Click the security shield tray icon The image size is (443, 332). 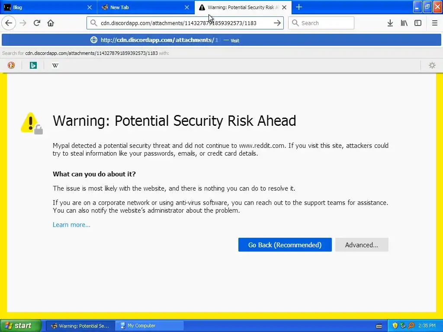coord(395,326)
